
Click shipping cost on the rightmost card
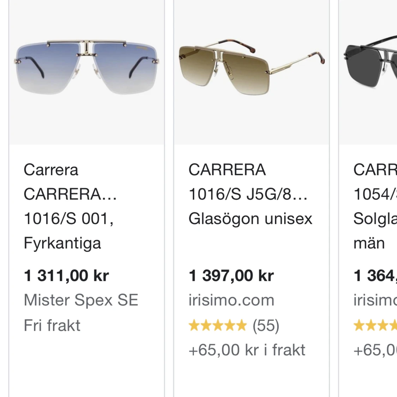point(375,350)
